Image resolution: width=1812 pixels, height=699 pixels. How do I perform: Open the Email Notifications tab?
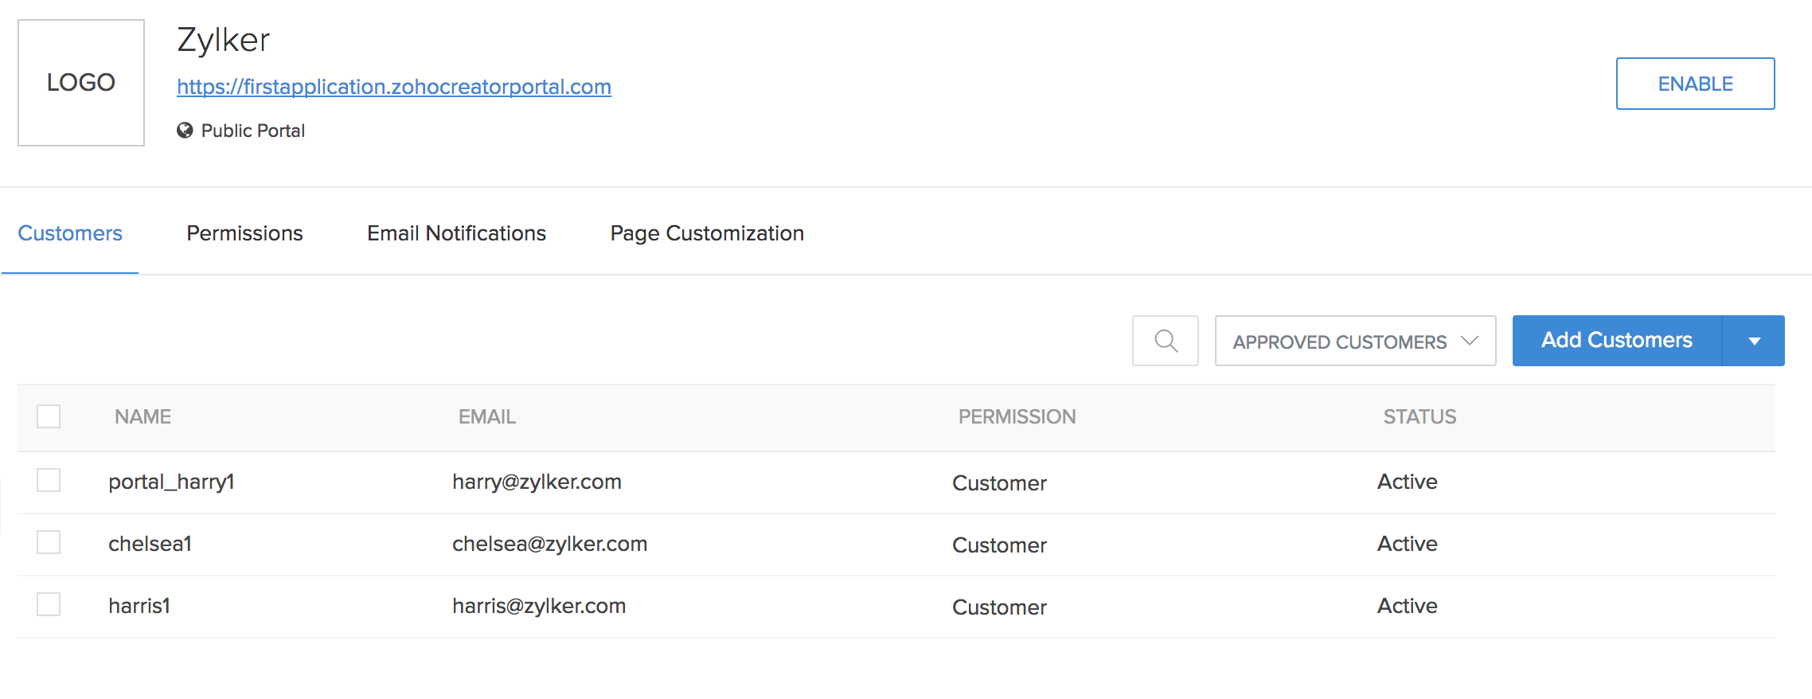[x=456, y=233]
